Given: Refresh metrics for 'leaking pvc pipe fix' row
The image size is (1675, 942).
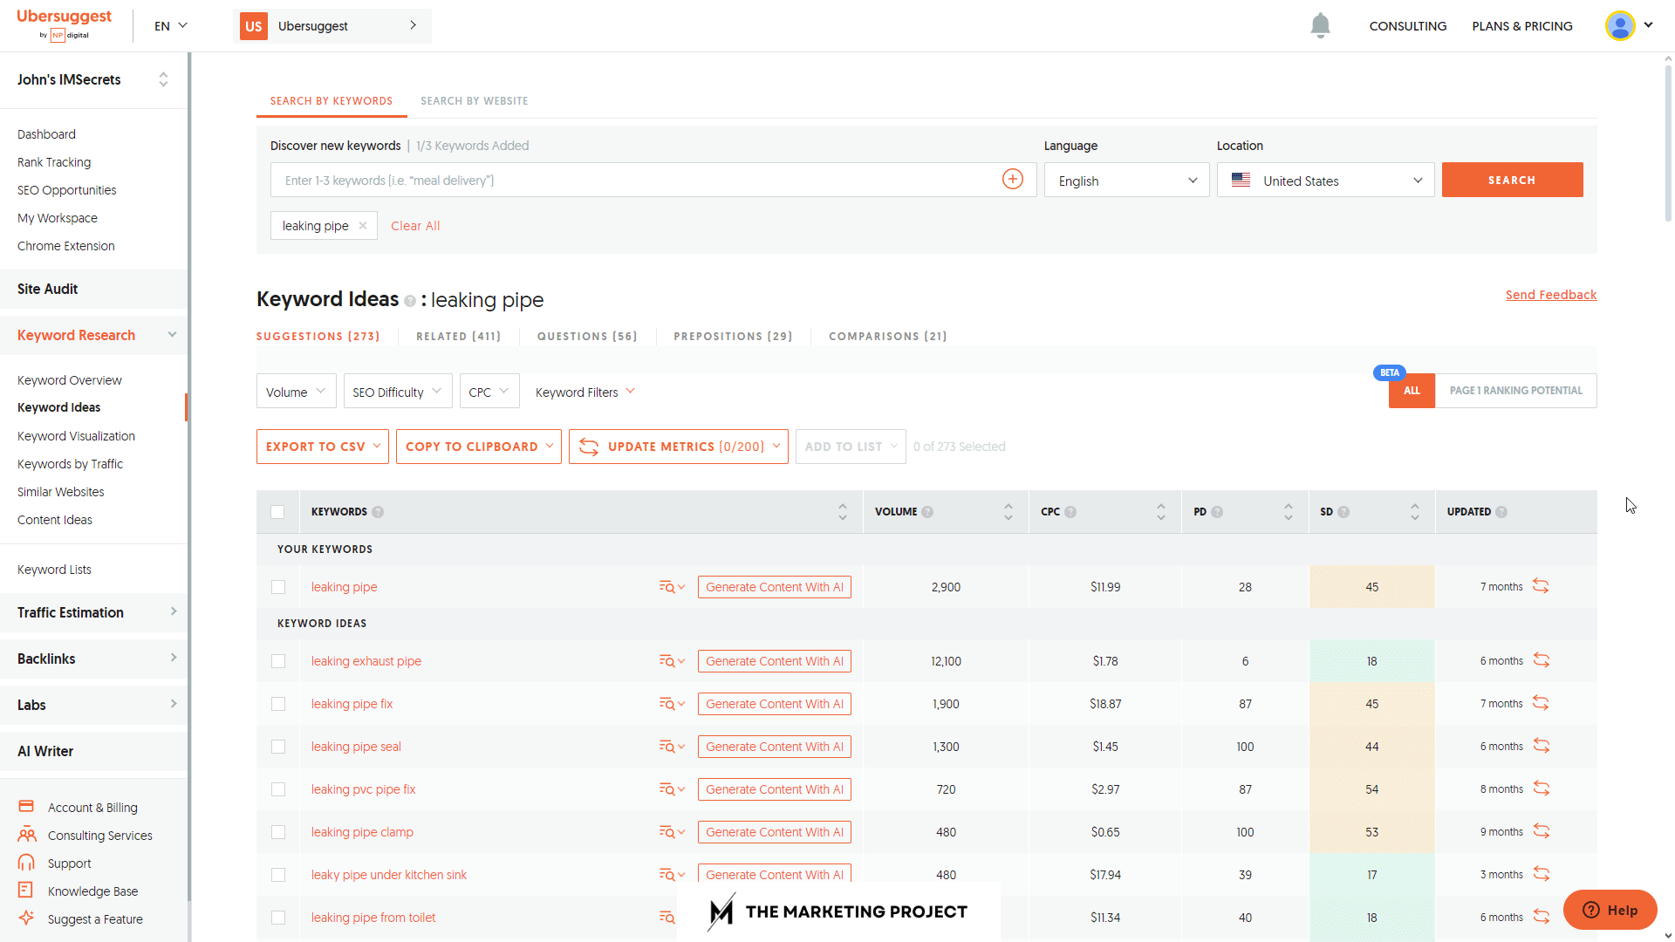Looking at the screenshot, I should click(1542, 789).
